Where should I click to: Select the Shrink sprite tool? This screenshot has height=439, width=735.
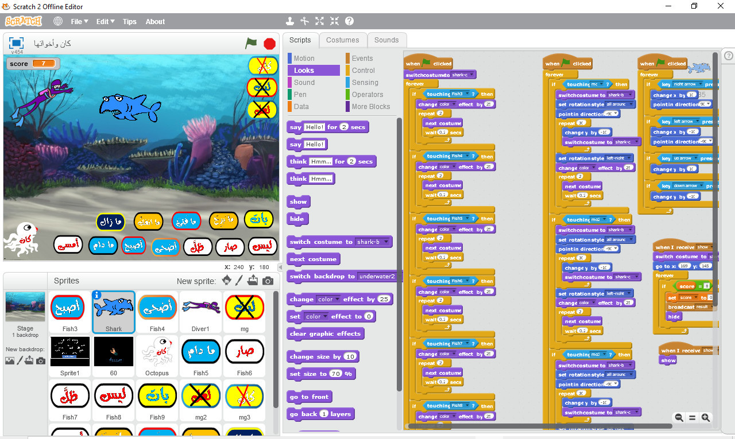[334, 21]
